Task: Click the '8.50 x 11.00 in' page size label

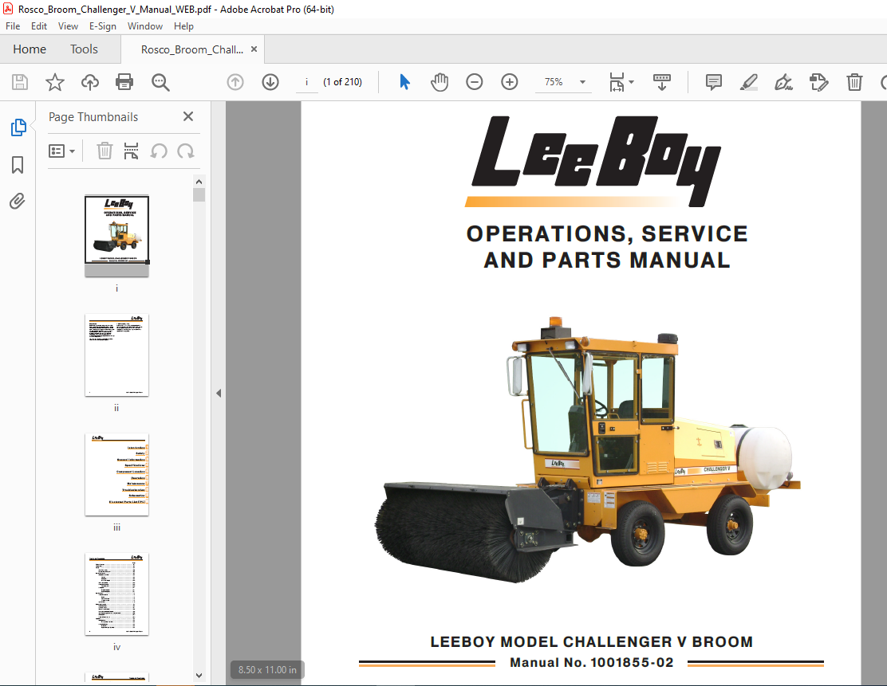Action: click(267, 669)
